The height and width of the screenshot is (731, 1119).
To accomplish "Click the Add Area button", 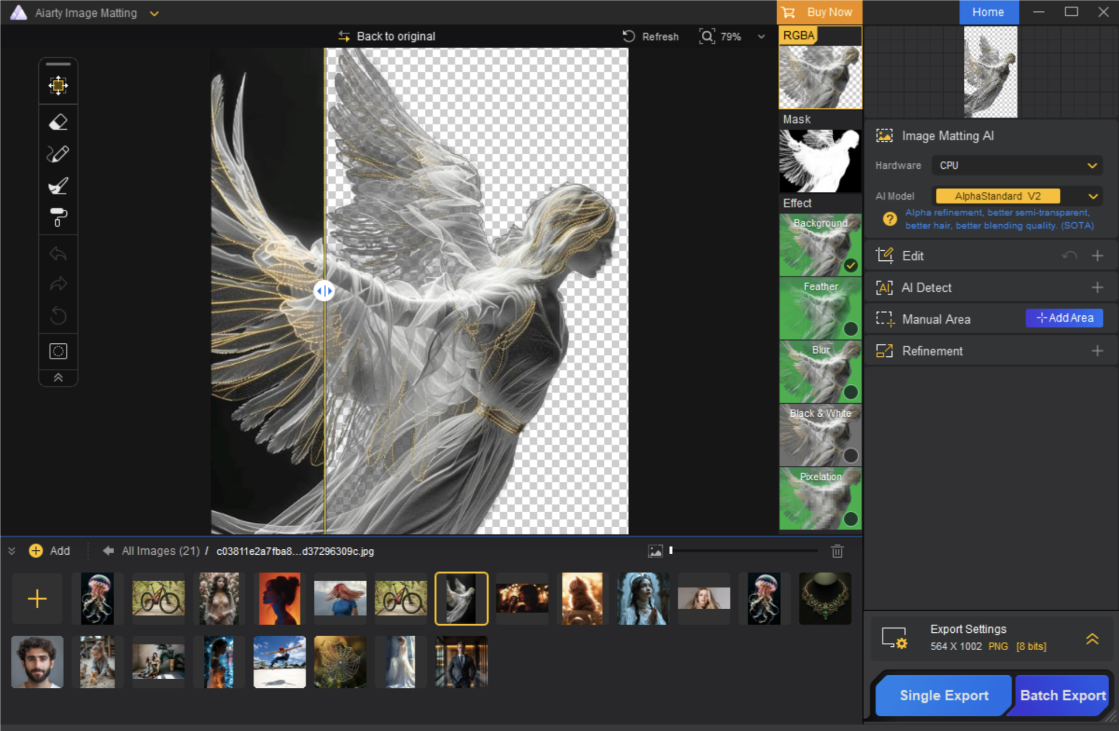I will (x=1064, y=318).
